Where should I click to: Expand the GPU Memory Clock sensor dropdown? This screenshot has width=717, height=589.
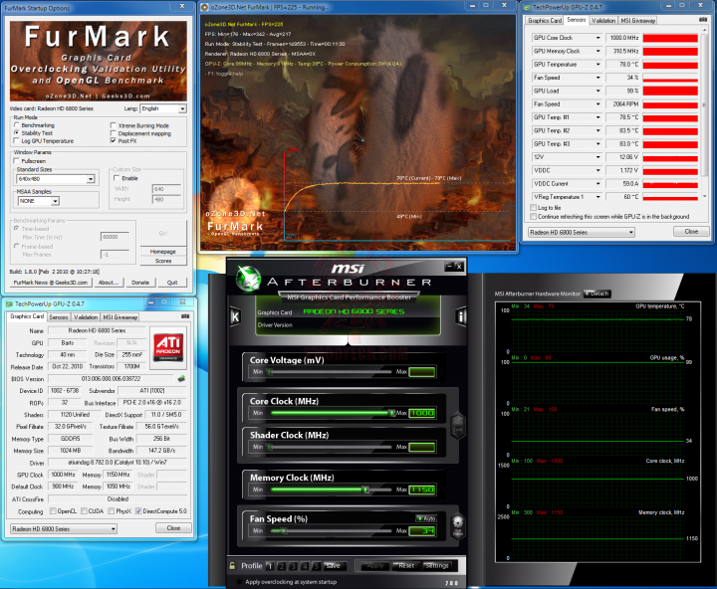[x=597, y=51]
